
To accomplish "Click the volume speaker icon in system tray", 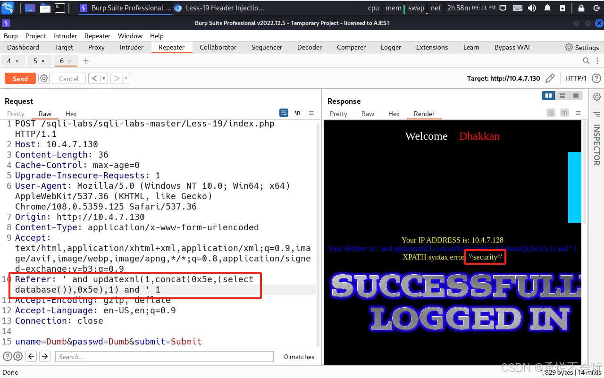I will [532, 8].
